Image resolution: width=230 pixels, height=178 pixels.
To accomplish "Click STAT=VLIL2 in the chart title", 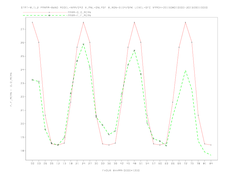I will click(30, 8).
